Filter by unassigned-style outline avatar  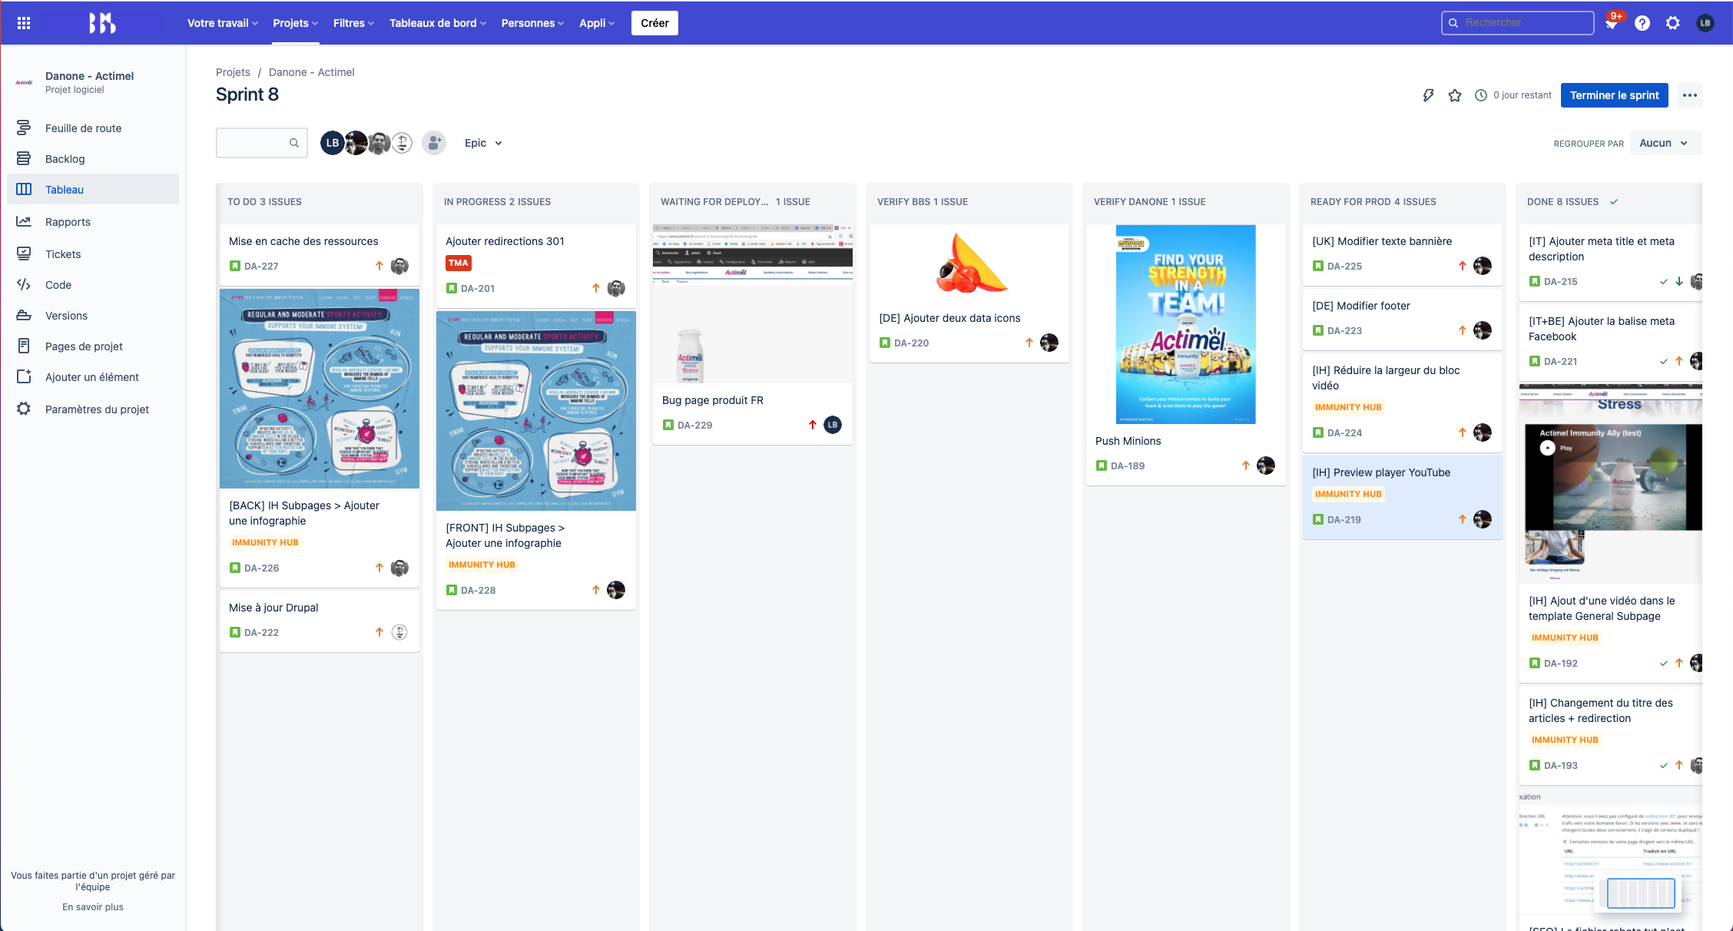click(x=402, y=143)
